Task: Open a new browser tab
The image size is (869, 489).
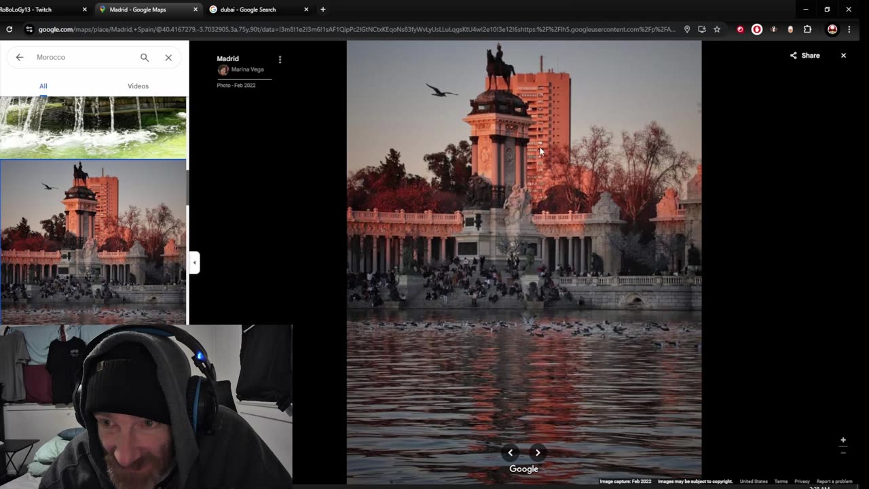Action: (322, 10)
